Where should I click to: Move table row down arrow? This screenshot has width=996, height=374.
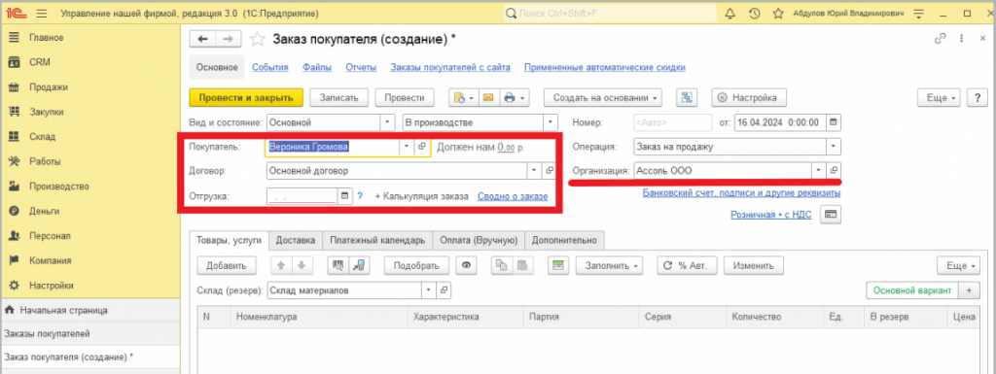(x=302, y=265)
